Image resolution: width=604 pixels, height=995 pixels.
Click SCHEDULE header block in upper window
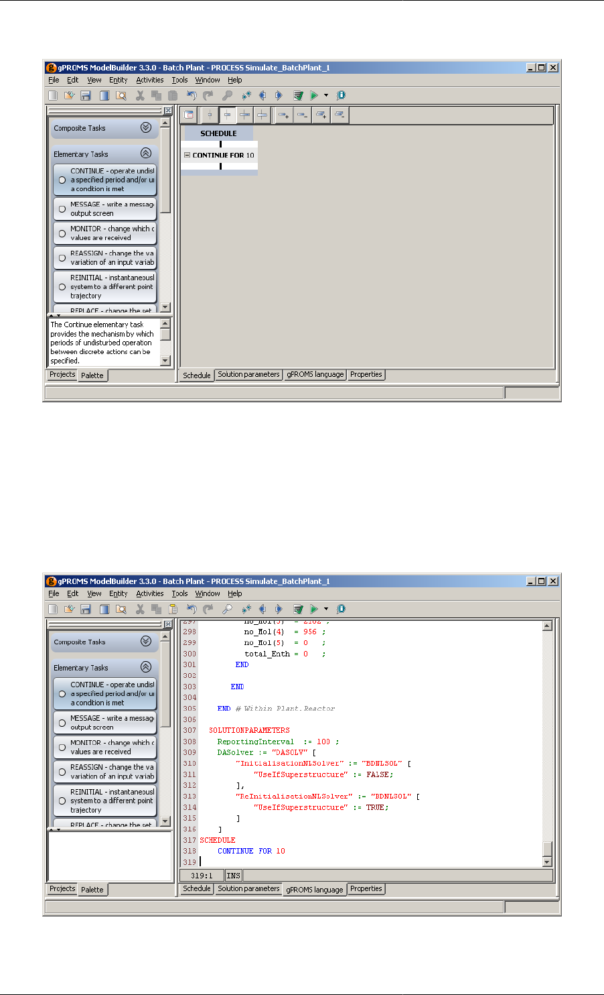pyautogui.click(x=218, y=133)
